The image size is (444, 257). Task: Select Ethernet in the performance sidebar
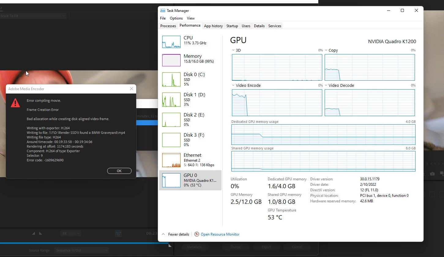coord(190,160)
